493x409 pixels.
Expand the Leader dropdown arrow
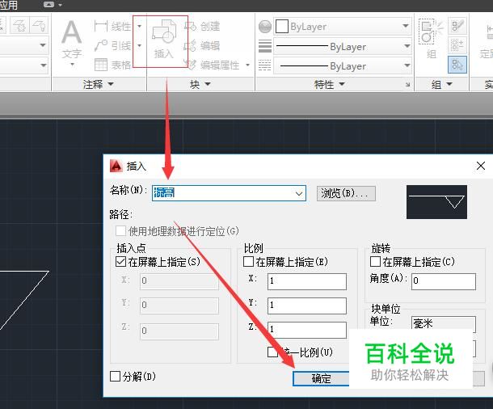click(x=139, y=46)
